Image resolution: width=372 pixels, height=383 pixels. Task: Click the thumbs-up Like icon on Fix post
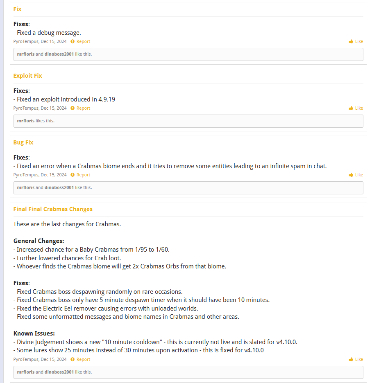[x=351, y=41]
